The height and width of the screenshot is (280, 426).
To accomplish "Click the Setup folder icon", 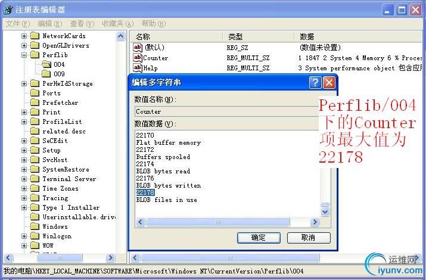I will [x=35, y=150].
